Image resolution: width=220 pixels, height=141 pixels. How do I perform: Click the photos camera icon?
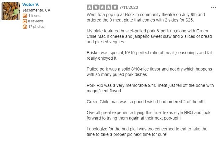pos(25,27)
